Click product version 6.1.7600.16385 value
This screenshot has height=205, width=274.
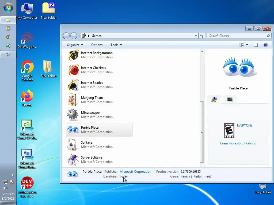pos(191,172)
